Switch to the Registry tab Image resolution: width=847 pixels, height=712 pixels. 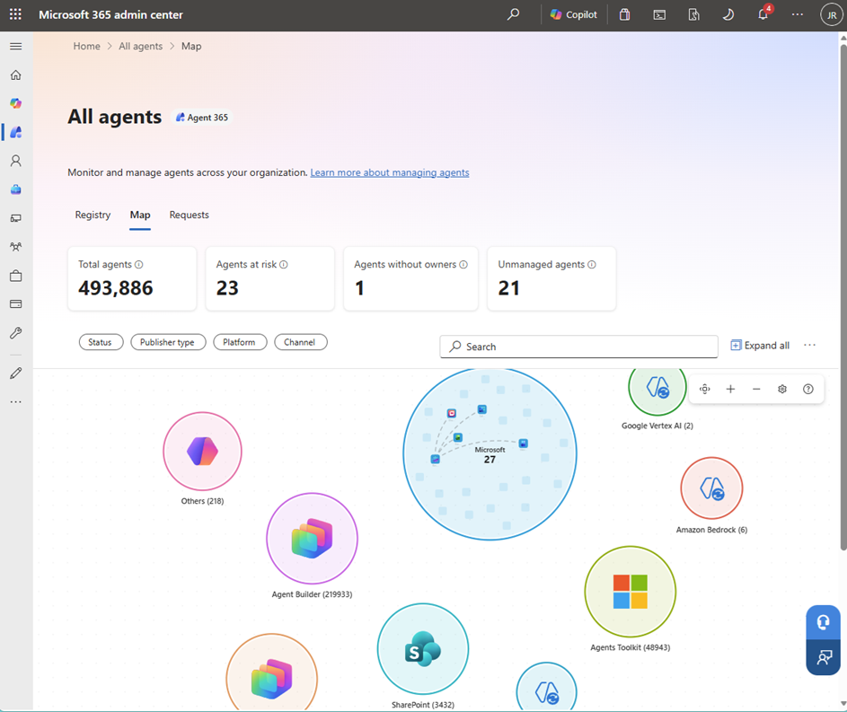[93, 215]
